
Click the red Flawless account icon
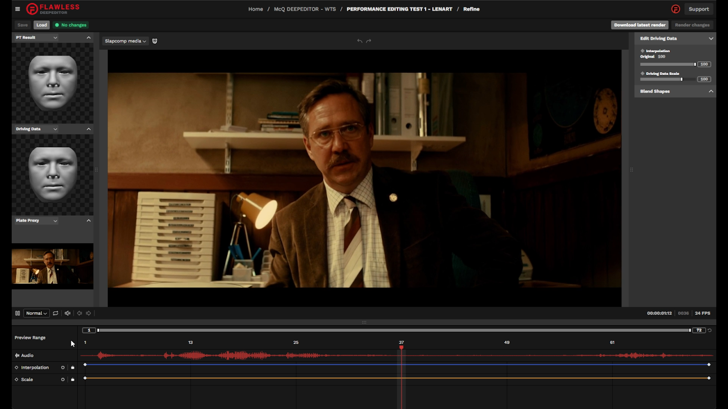(676, 9)
